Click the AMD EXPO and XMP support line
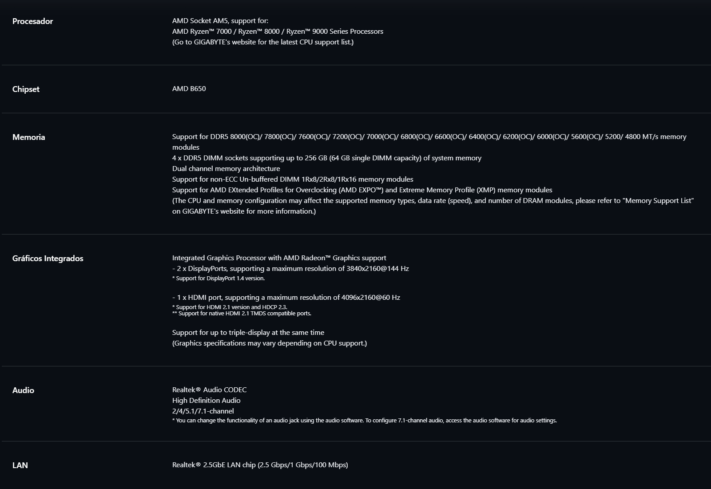Image resolution: width=711 pixels, height=489 pixels. 362,190
